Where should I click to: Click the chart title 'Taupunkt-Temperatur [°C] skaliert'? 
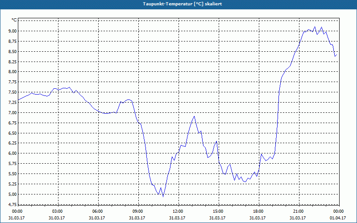tap(183, 4)
